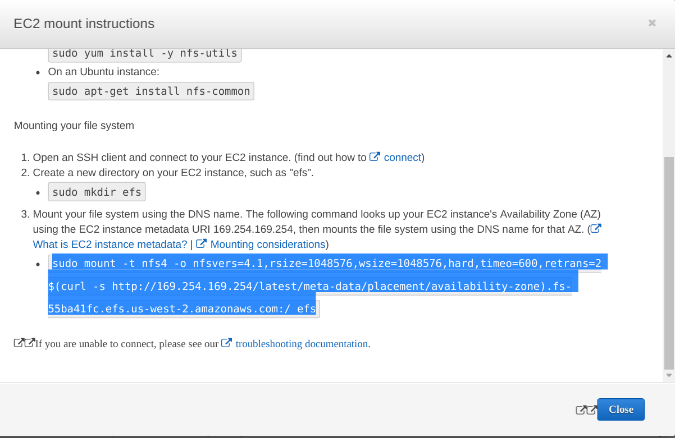
Task: Click the "sudo mkdir efs" code snippet
Action: pos(97,191)
